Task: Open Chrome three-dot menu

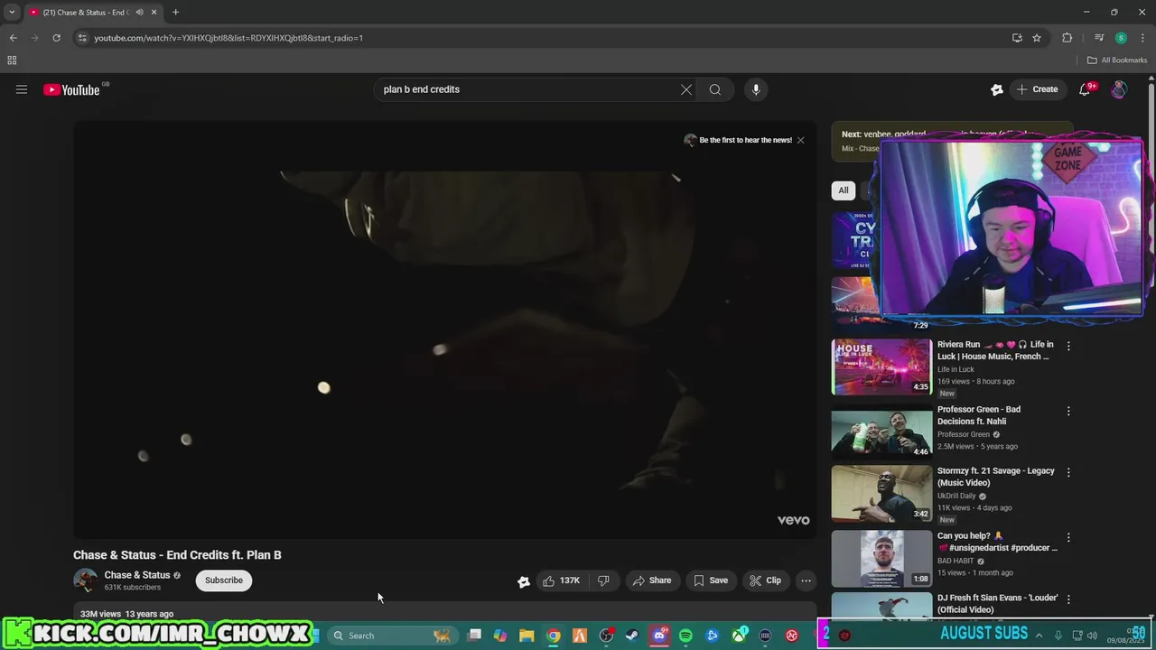Action: 1142,38
